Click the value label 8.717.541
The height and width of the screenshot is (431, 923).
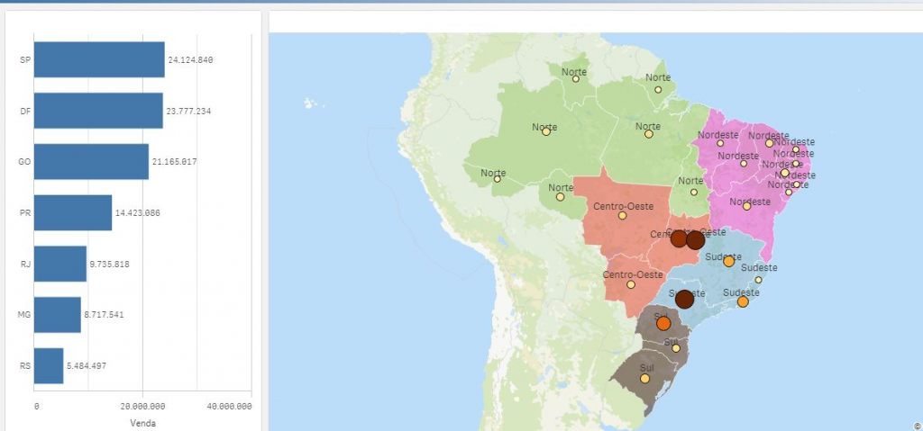(105, 315)
